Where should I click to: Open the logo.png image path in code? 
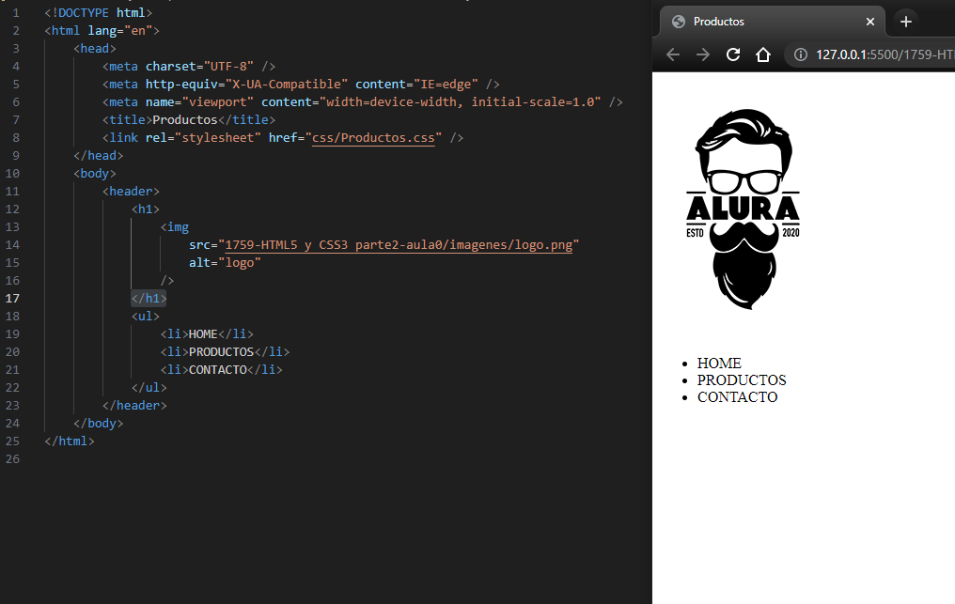(x=399, y=245)
